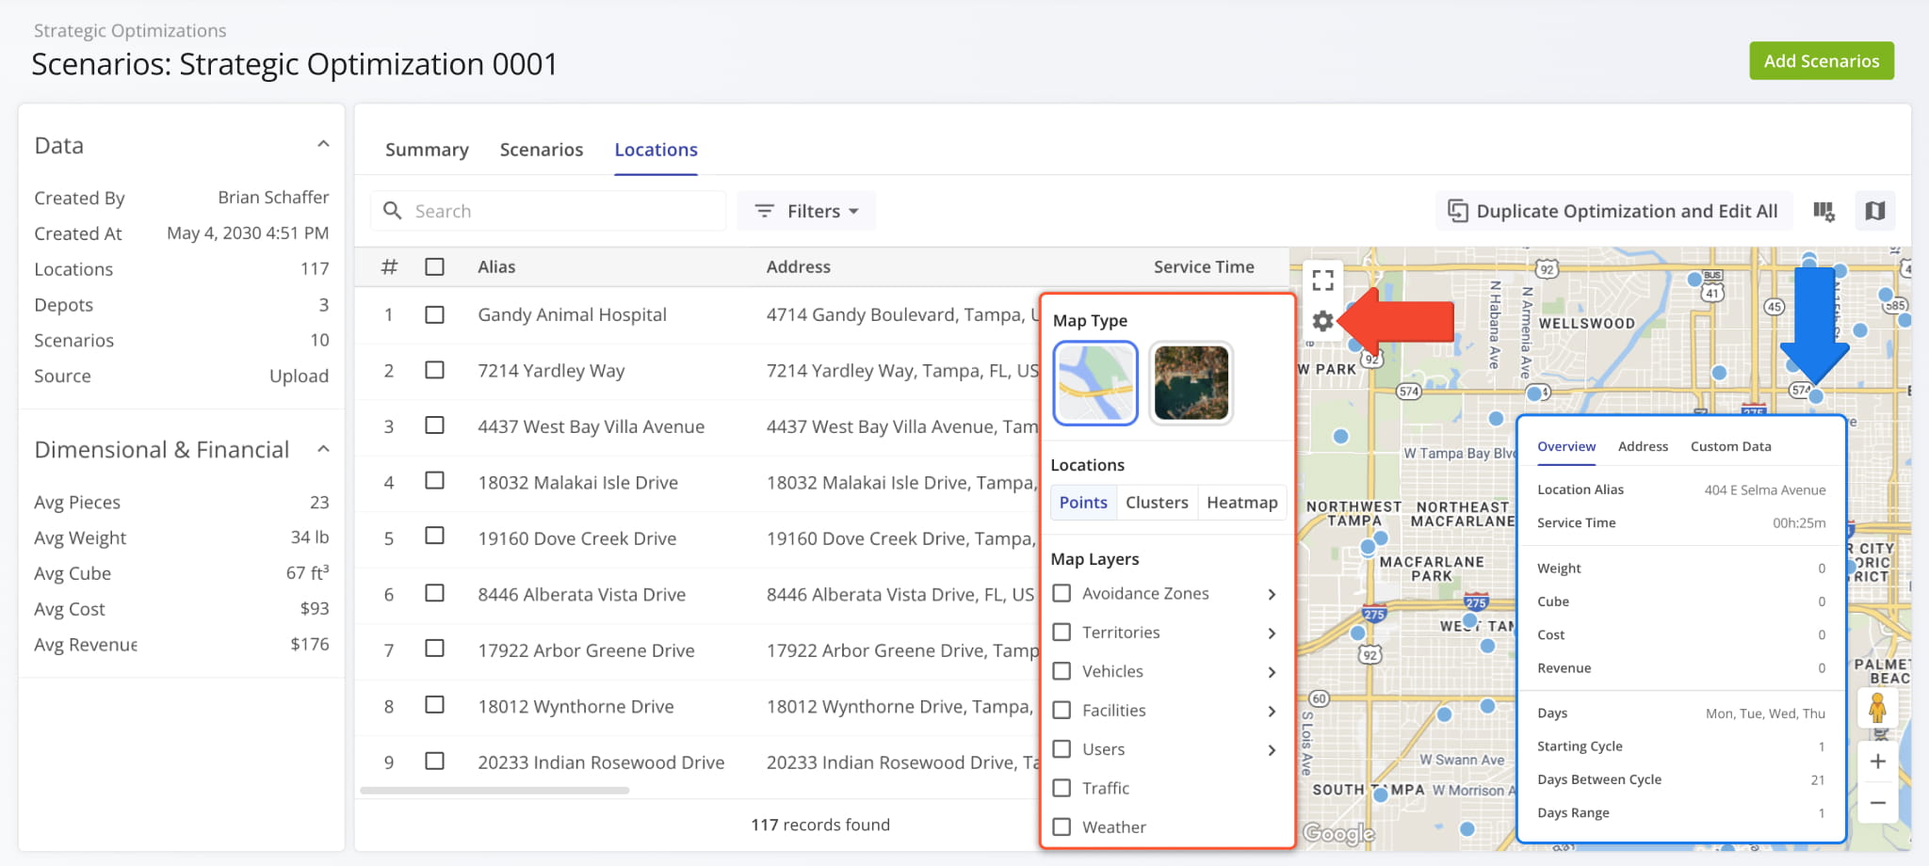Select the Gandy Animal Hospital row checkbox
This screenshot has width=1929, height=866.
coord(434,314)
